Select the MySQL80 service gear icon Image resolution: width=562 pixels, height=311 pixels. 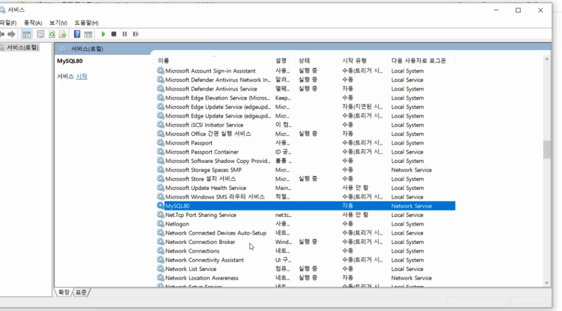(160, 205)
